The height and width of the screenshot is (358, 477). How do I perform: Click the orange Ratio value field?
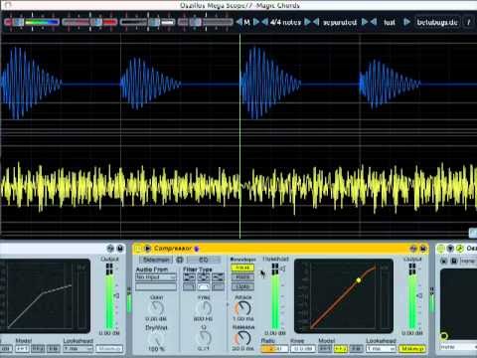pyautogui.click(x=274, y=349)
